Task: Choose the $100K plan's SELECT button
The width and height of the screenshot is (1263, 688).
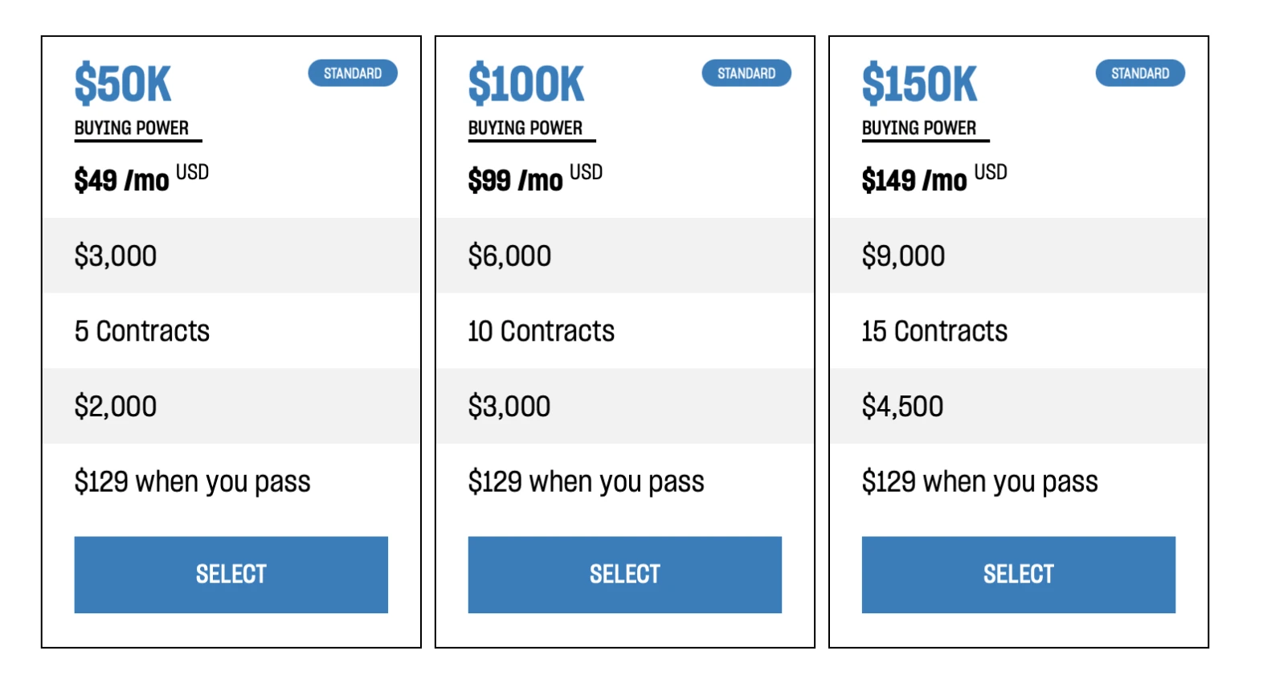Action: pos(624,574)
